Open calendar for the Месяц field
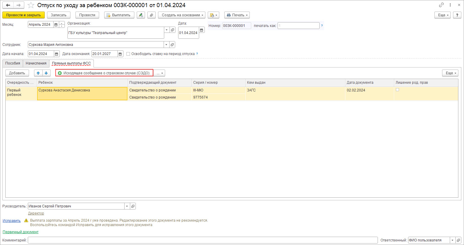The width and height of the screenshot is (464, 245). (x=56, y=25)
